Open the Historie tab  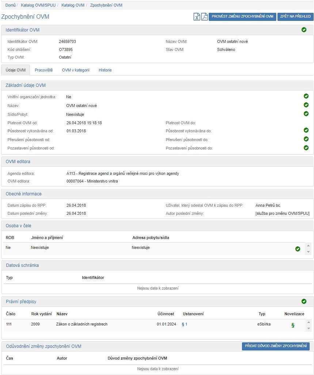click(105, 70)
